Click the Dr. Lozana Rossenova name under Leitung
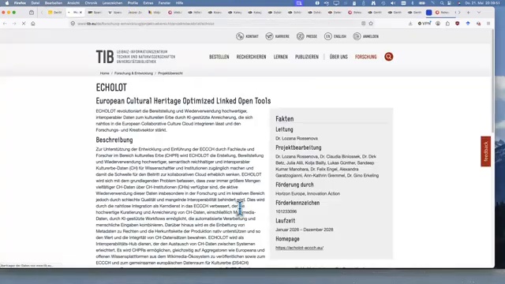Screen dimensions: 505x284 [297, 138]
